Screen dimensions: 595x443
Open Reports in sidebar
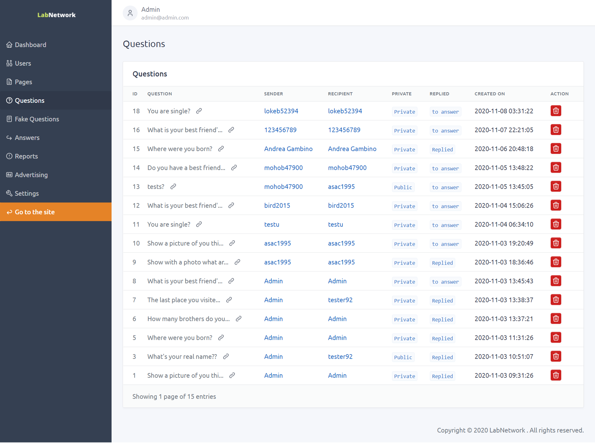26,156
